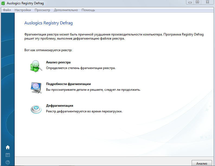The width and height of the screenshot is (215, 166).
Task: Open the Настройки menu
Action: pos(23,10)
